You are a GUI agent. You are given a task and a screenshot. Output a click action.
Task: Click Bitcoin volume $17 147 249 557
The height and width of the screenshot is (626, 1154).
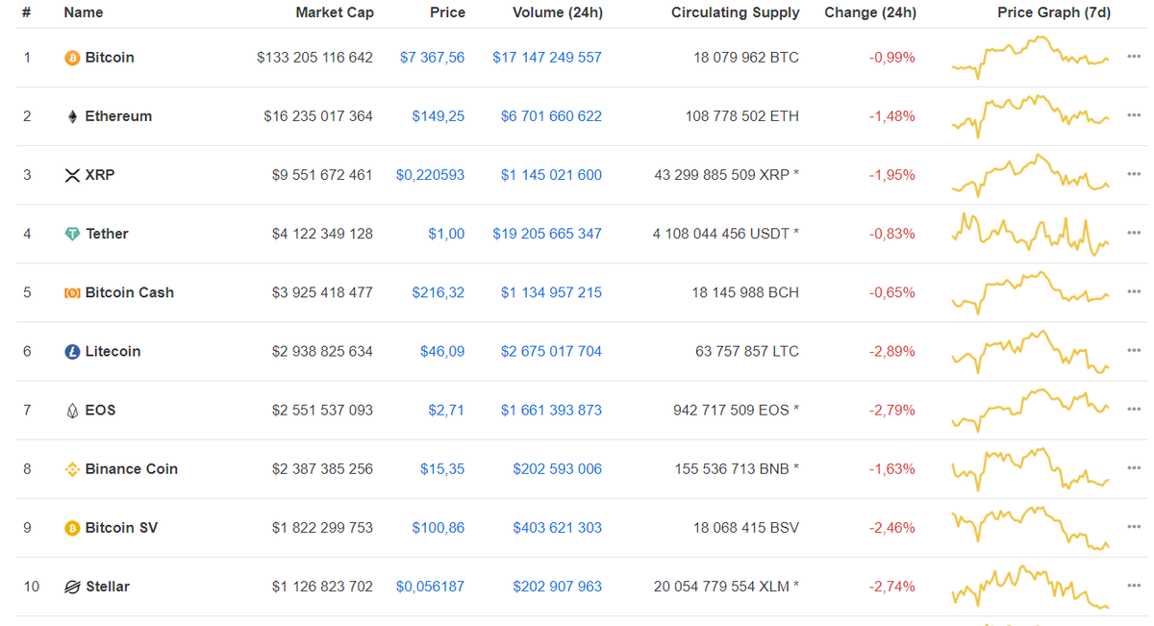point(547,58)
